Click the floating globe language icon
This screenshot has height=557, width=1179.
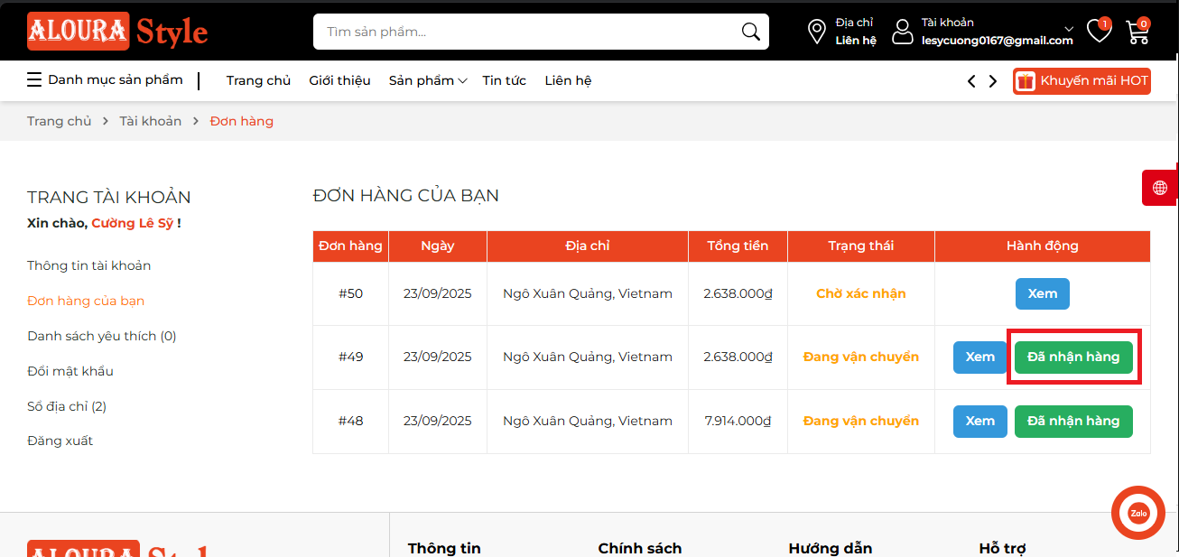point(1161,188)
